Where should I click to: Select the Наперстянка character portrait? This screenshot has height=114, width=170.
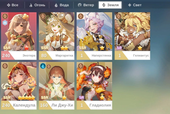[94, 32]
